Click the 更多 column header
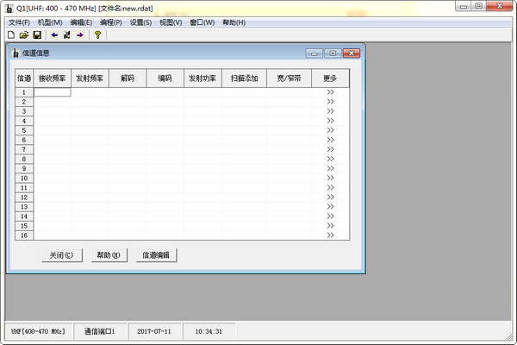This screenshot has height=345, width=517. 330,78
